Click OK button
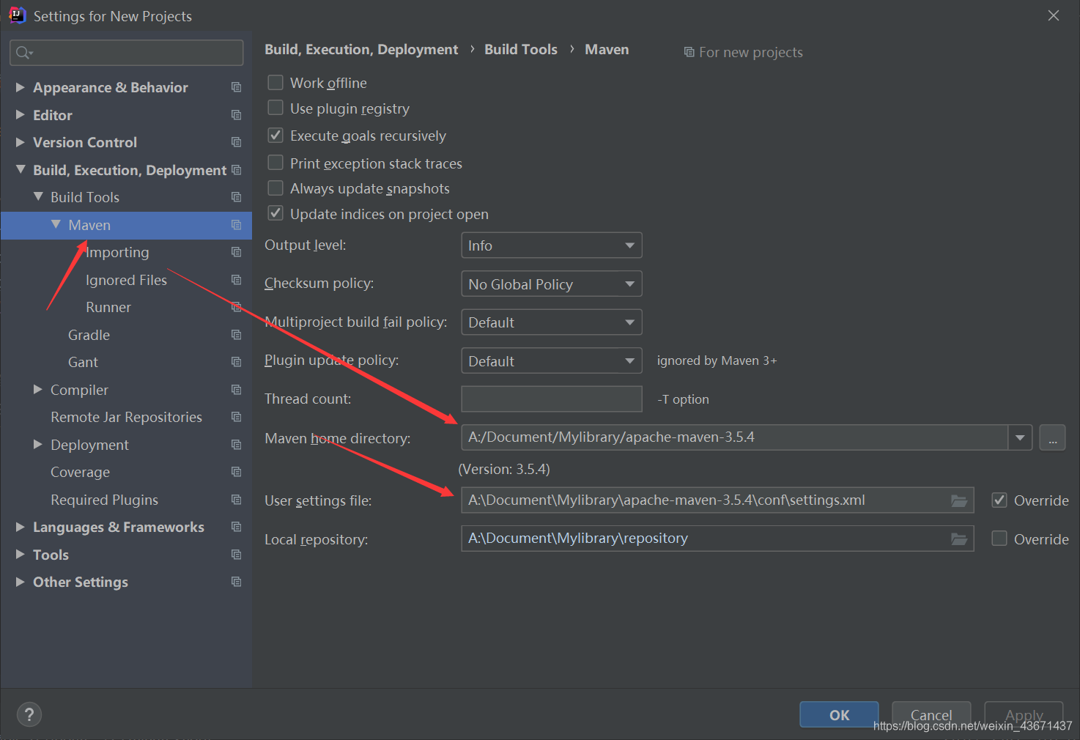Screen dimensions: 1080x740 tap(839, 715)
